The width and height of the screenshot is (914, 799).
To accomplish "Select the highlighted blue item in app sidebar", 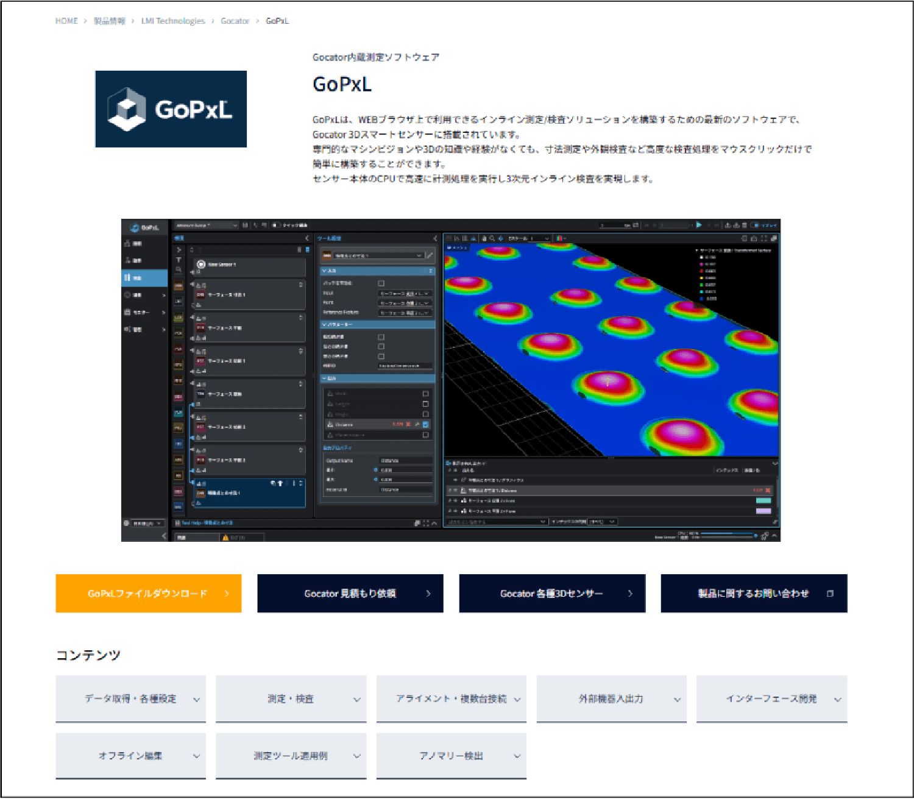I will (x=144, y=278).
